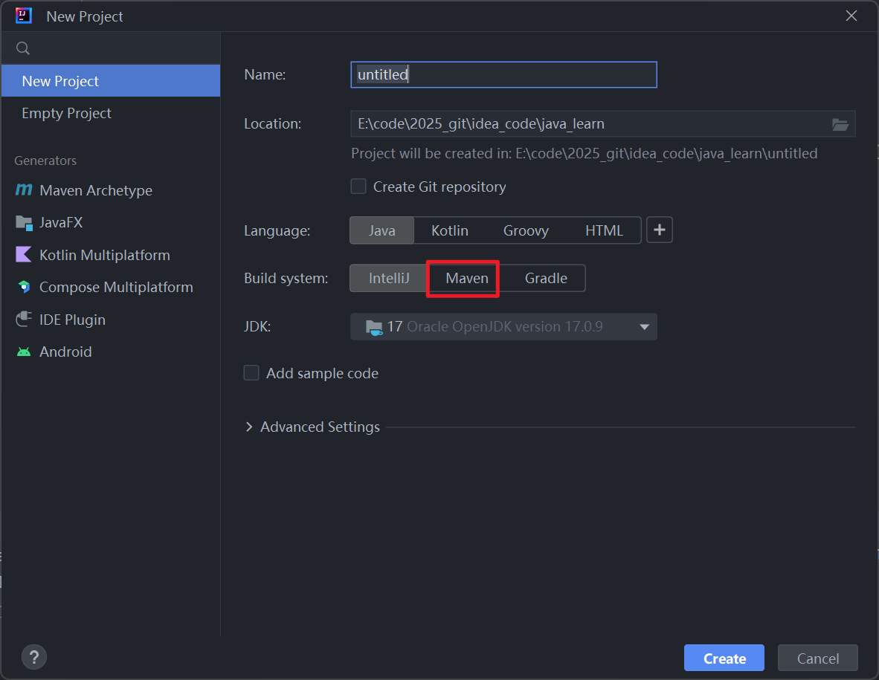Check Add sample code option
This screenshot has width=879, height=680.
251,373
